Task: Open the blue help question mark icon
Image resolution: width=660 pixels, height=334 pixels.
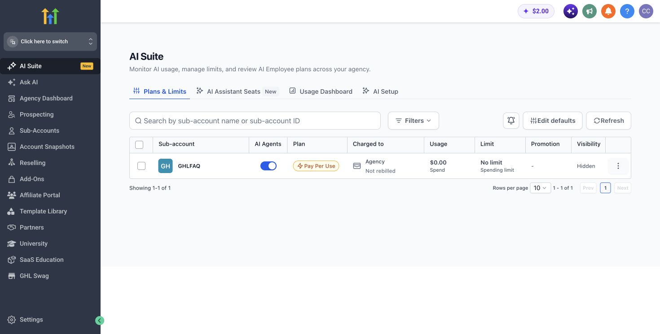Action: [627, 11]
